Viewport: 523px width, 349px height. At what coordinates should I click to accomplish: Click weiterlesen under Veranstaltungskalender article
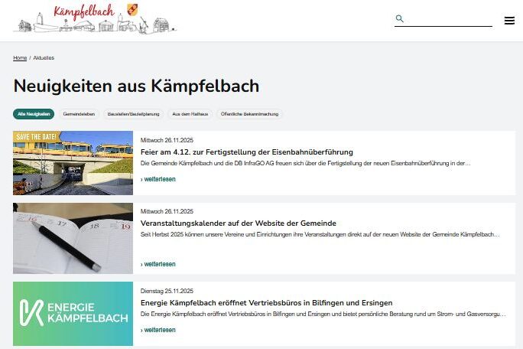(158, 264)
